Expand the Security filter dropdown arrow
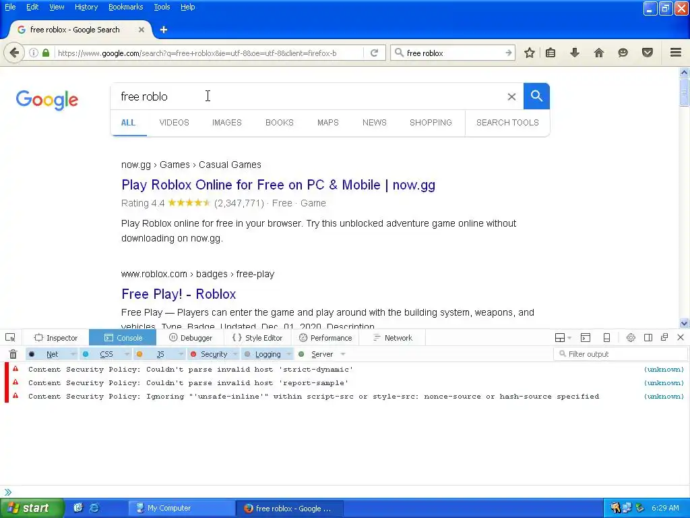 [235, 354]
